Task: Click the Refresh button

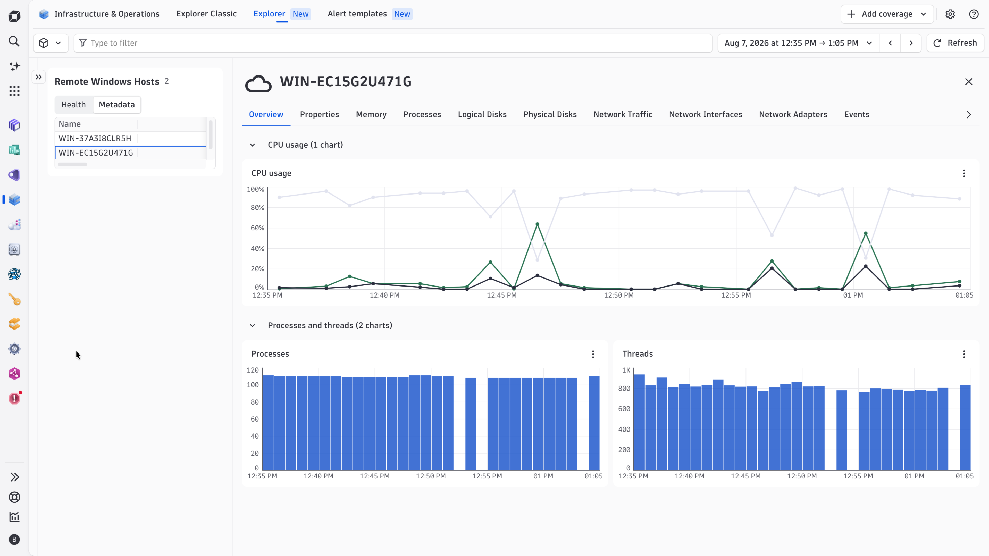Action: (x=955, y=43)
